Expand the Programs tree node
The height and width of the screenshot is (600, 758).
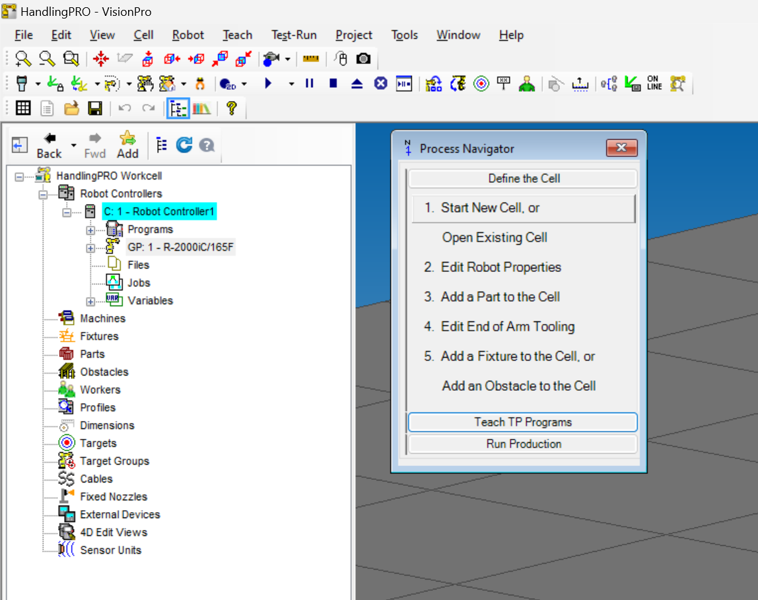tap(90, 230)
